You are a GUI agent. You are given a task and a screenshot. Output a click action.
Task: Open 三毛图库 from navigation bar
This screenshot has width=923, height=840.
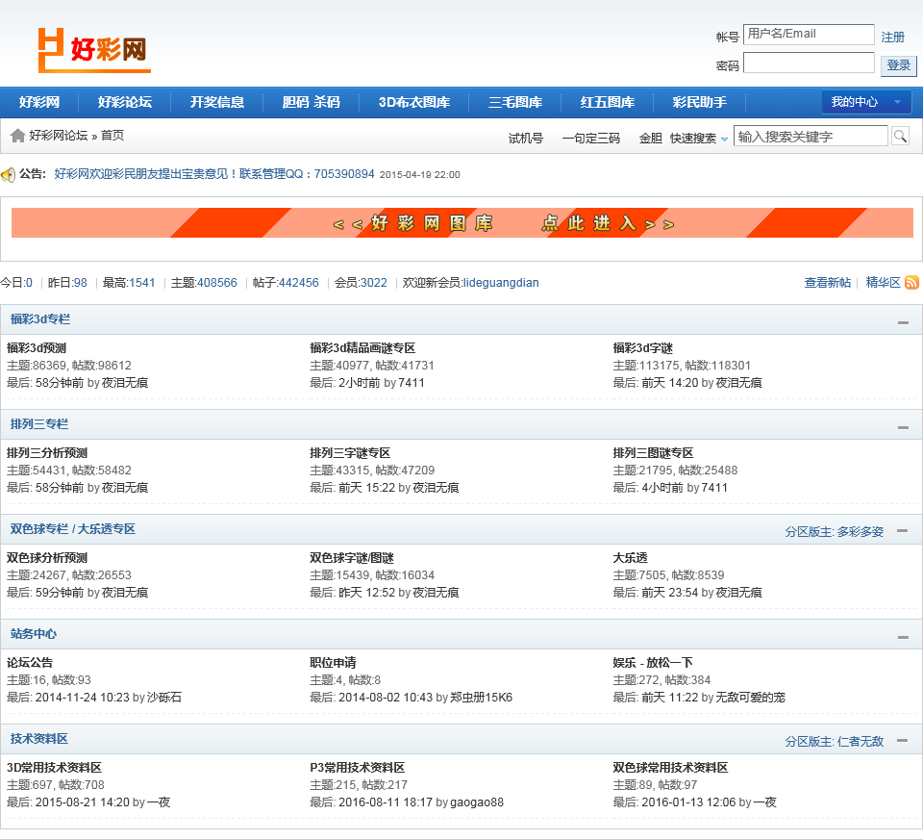coord(515,102)
